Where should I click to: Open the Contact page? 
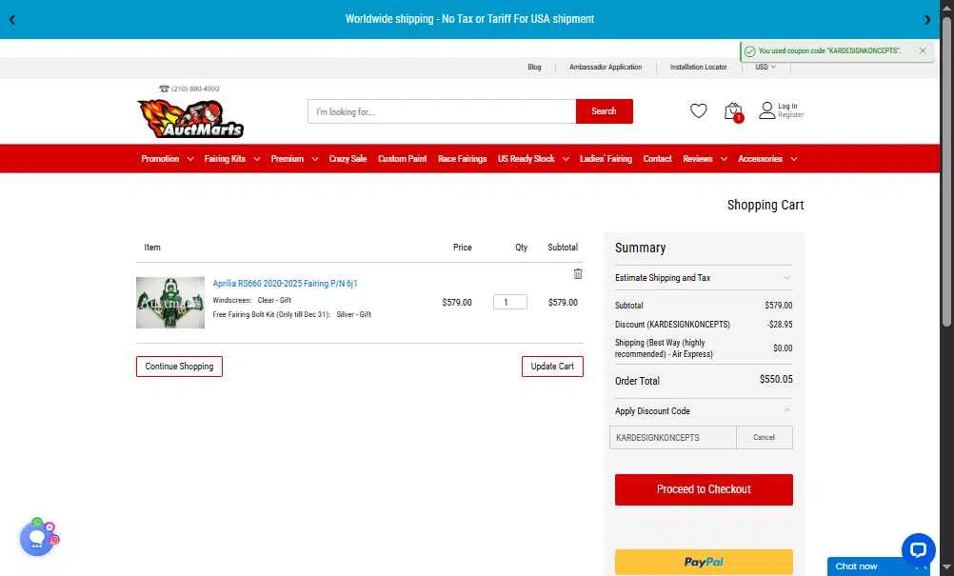click(657, 159)
